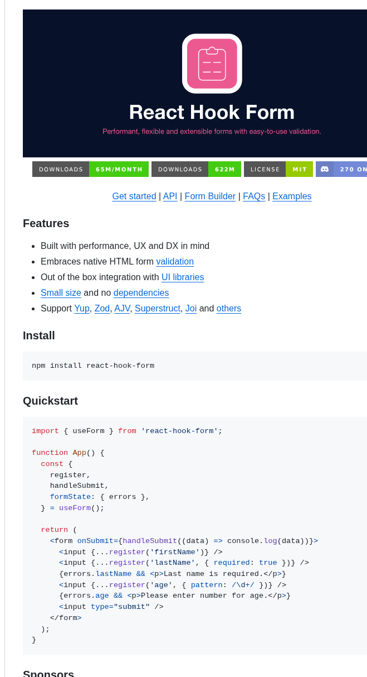Open the UI libraries link

[183, 277]
